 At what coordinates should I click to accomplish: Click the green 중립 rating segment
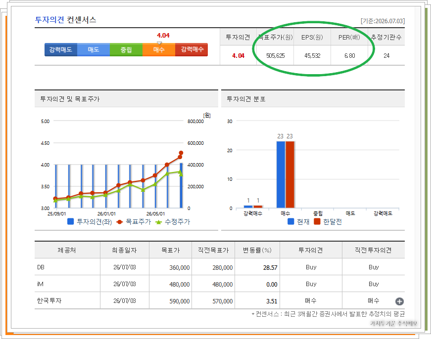(x=126, y=50)
